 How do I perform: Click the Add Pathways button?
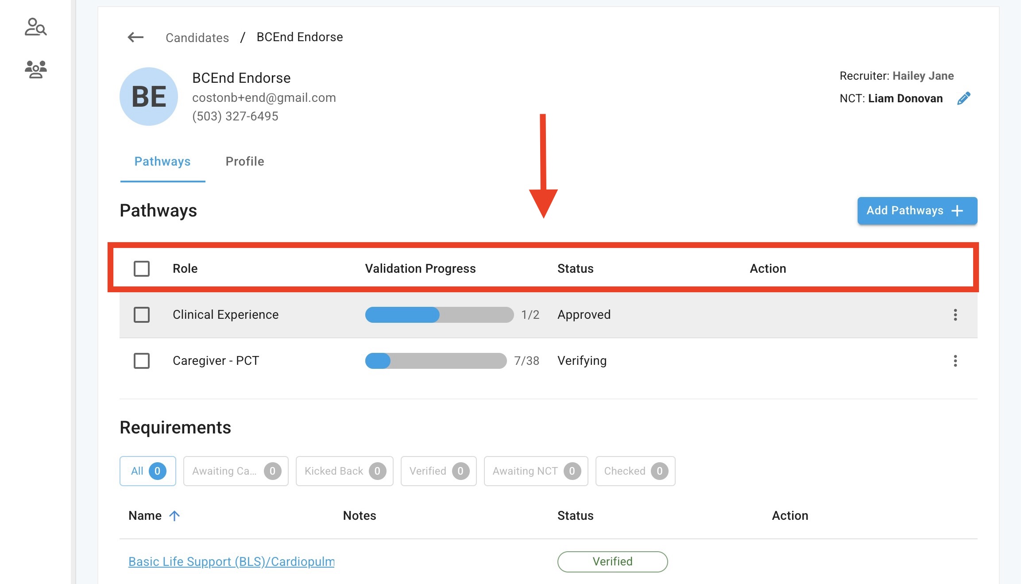pos(917,211)
